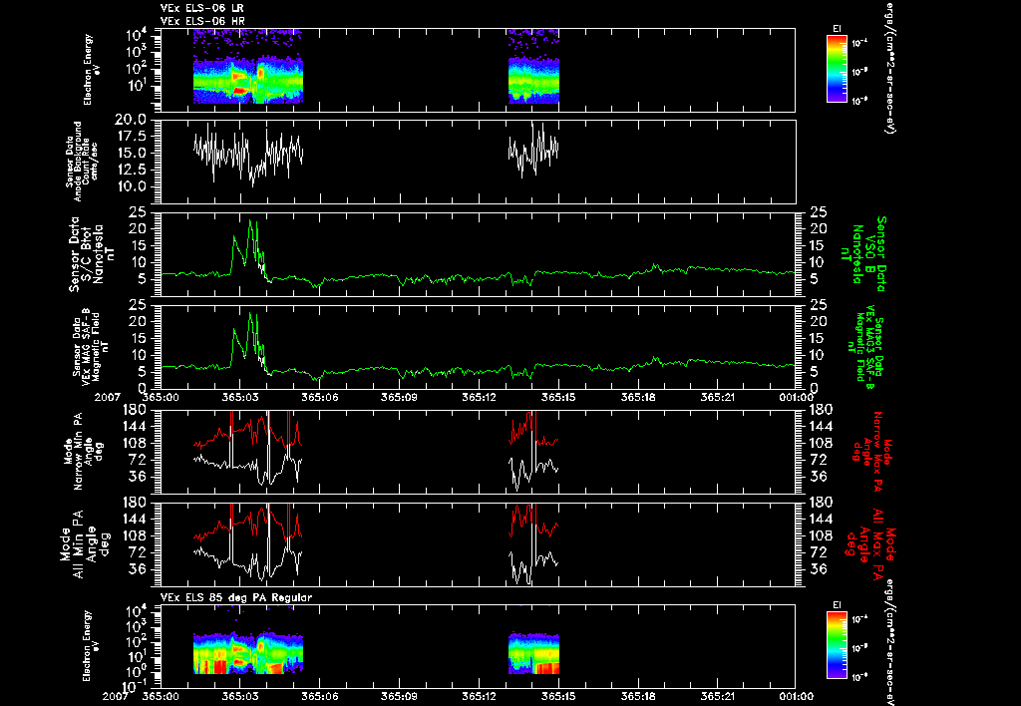Click the tallest green peak in the S/C Btot panel
This screenshot has width=1021, height=706.
tap(250, 221)
